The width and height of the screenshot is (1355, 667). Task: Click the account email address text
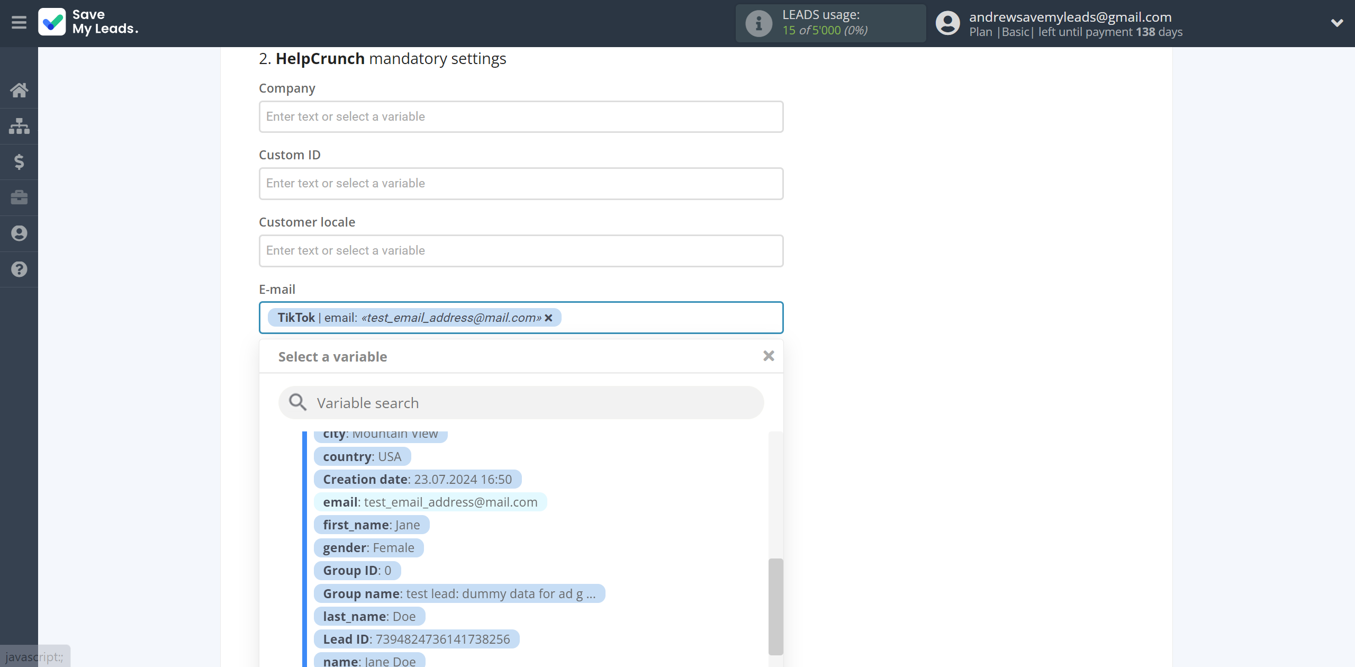tap(1070, 17)
